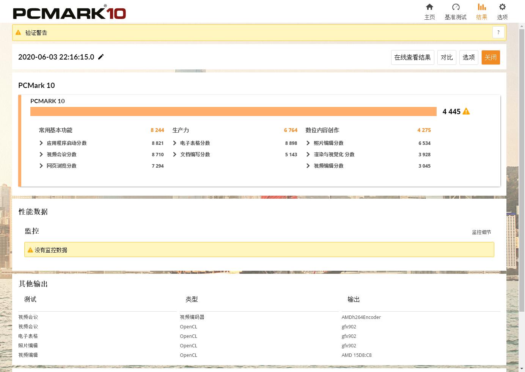
Task: Expand 应用程序启动分数 row
Action: coord(41,143)
